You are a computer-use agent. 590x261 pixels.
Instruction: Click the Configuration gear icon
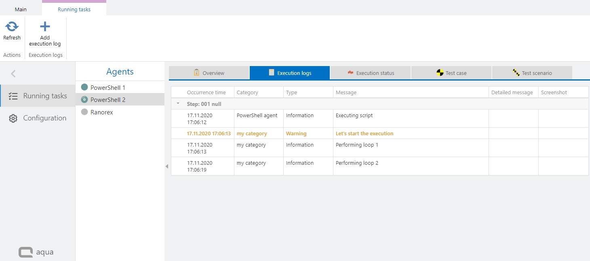coord(13,118)
